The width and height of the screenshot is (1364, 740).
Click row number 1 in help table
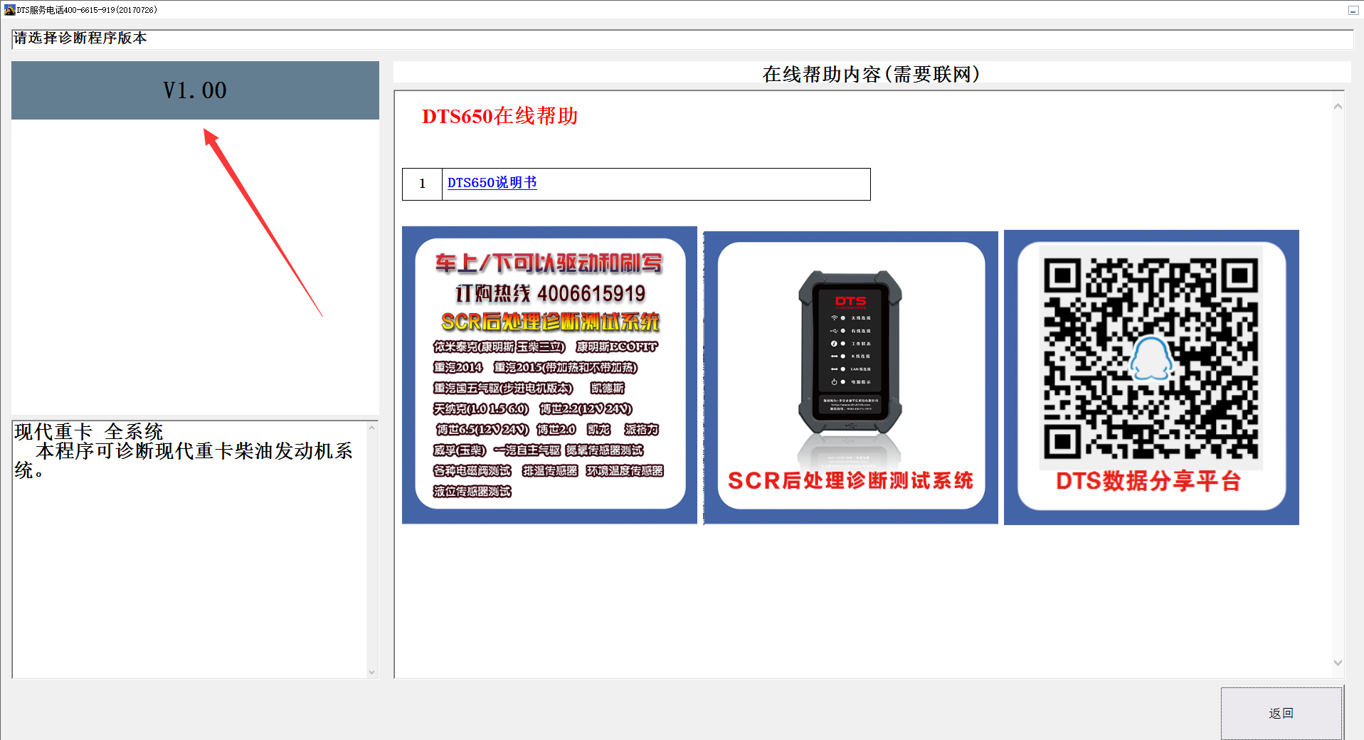(x=422, y=184)
